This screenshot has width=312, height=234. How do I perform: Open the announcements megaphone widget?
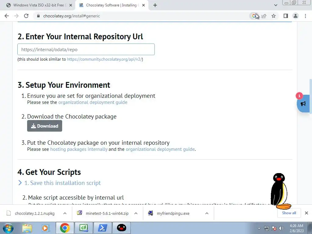pos(303,104)
